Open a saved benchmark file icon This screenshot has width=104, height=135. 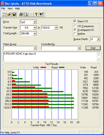point(9,14)
